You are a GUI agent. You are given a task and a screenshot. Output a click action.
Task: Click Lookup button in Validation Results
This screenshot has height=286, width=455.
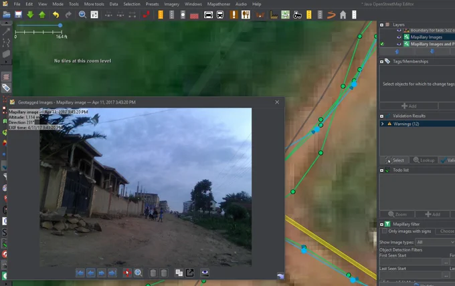(424, 160)
